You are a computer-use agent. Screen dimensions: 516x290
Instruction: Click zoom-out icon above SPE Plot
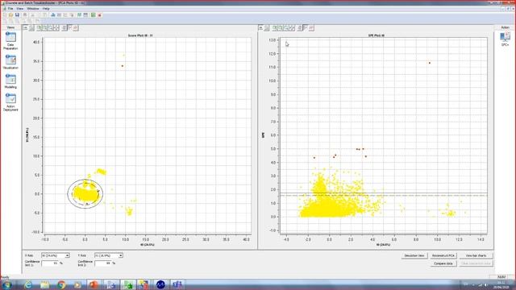click(281, 28)
